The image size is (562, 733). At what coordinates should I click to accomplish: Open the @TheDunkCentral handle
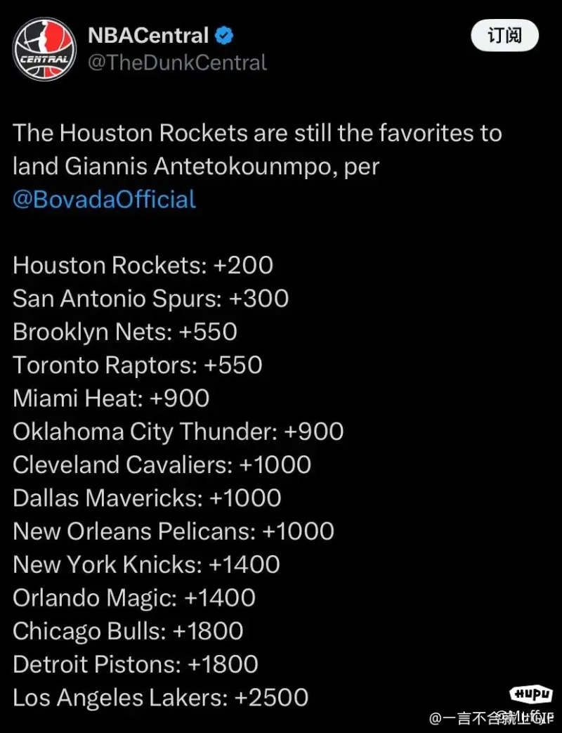178,63
